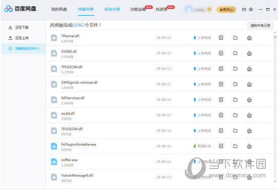The height and width of the screenshot is (190, 278).
Task: Select file name WRServices.dll
Action: (x=73, y=98)
